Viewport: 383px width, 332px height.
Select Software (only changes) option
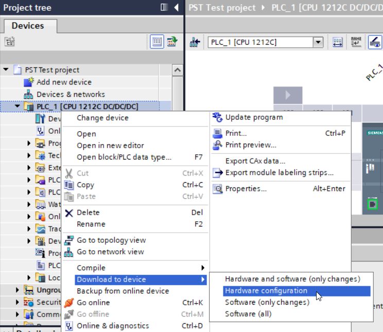[x=267, y=303]
